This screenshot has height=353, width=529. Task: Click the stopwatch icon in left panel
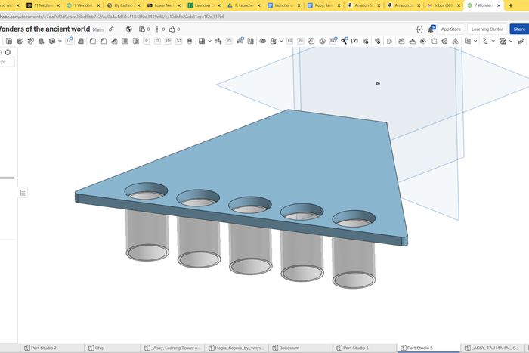(x=8, y=52)
